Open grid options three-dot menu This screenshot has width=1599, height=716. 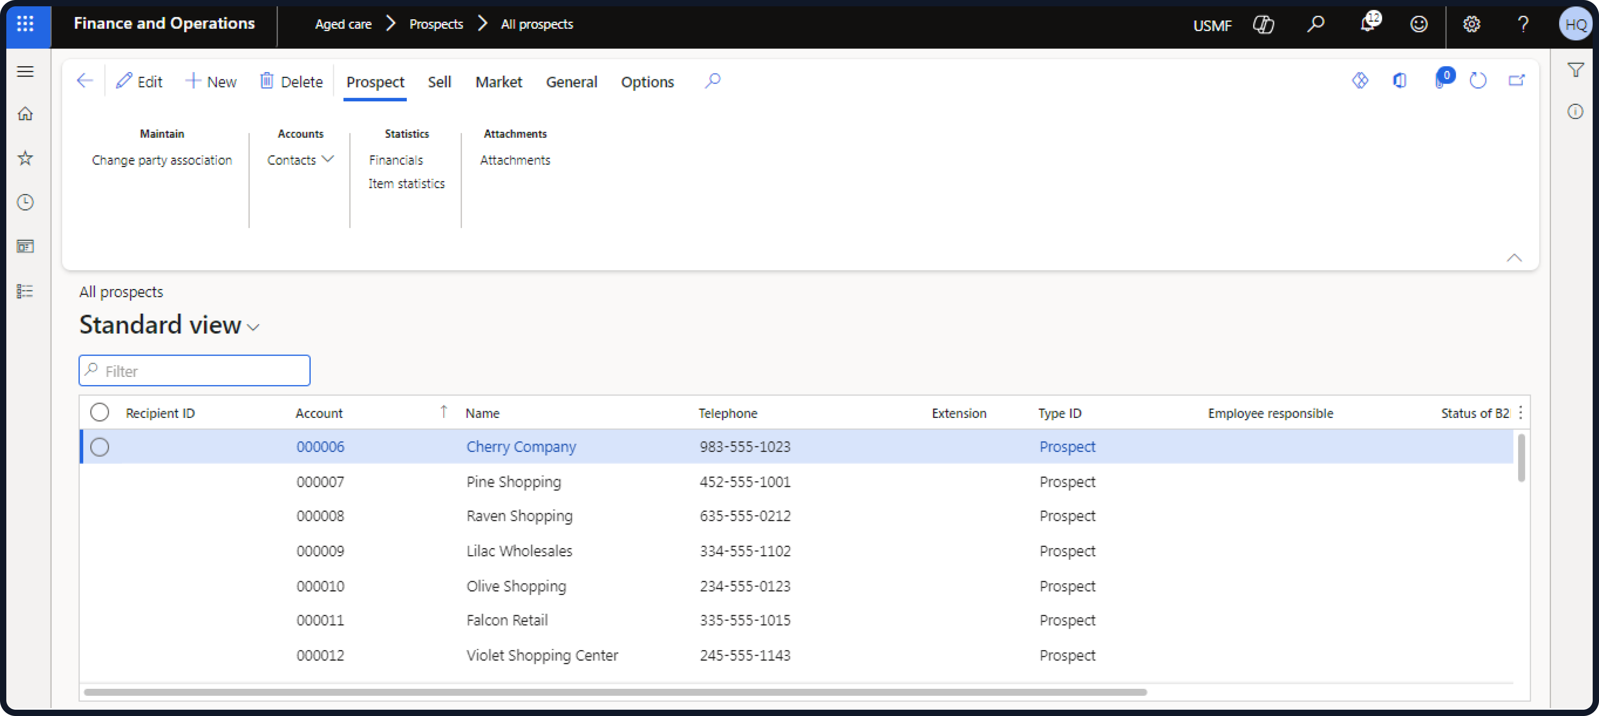[1520, 412]
